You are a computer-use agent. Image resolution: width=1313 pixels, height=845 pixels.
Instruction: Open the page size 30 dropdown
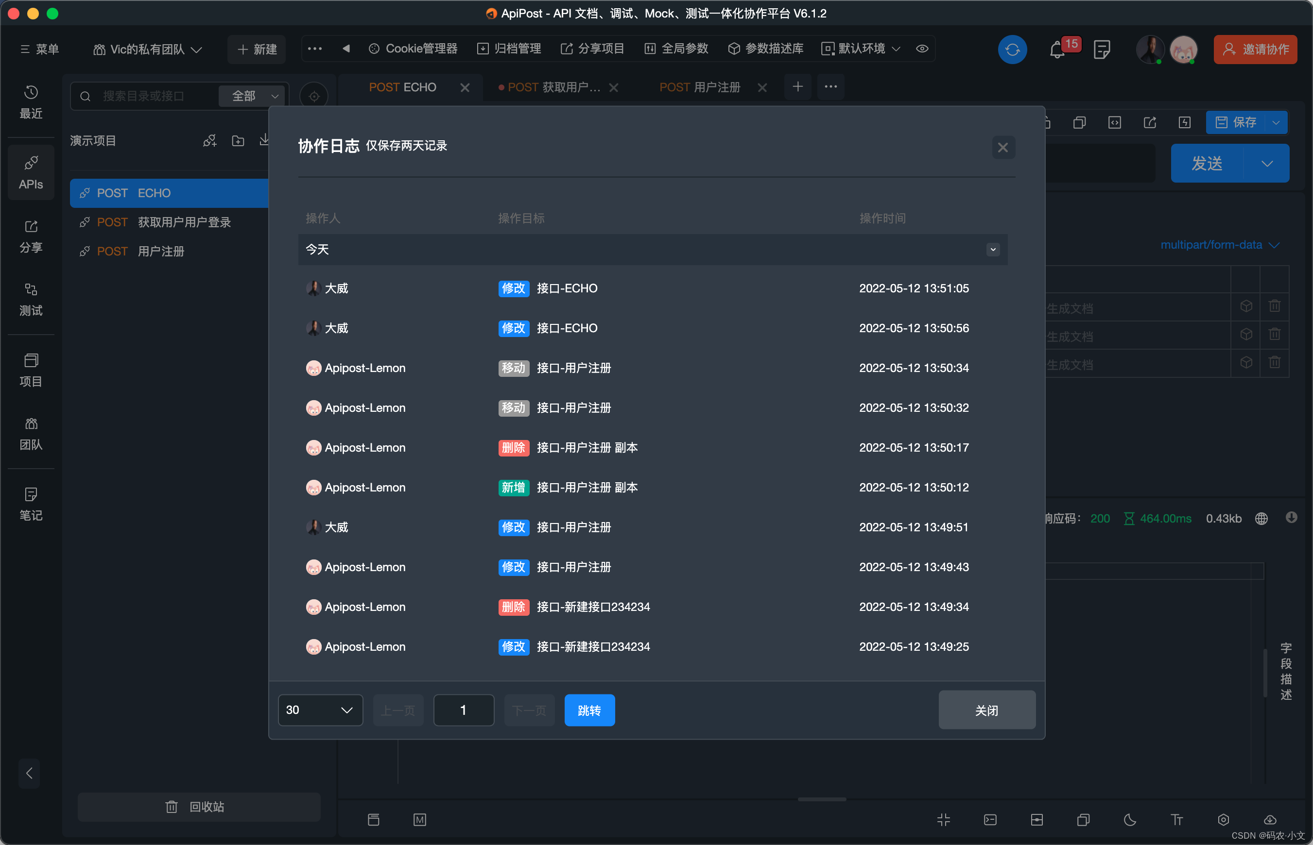(x=320, y=710)
